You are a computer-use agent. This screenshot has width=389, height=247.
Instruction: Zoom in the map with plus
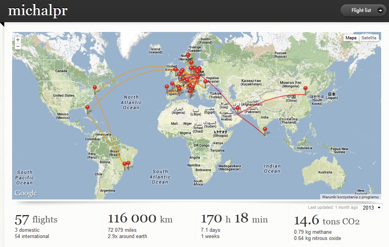point(18,40)
